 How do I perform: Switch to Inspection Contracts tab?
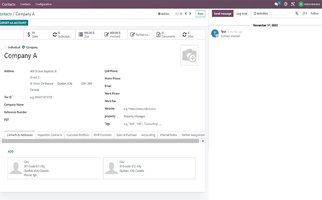pos(50,135)
